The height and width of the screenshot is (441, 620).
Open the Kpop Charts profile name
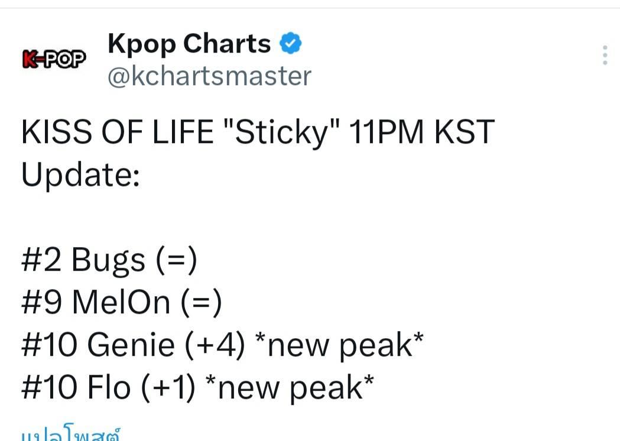click(189, 44)
